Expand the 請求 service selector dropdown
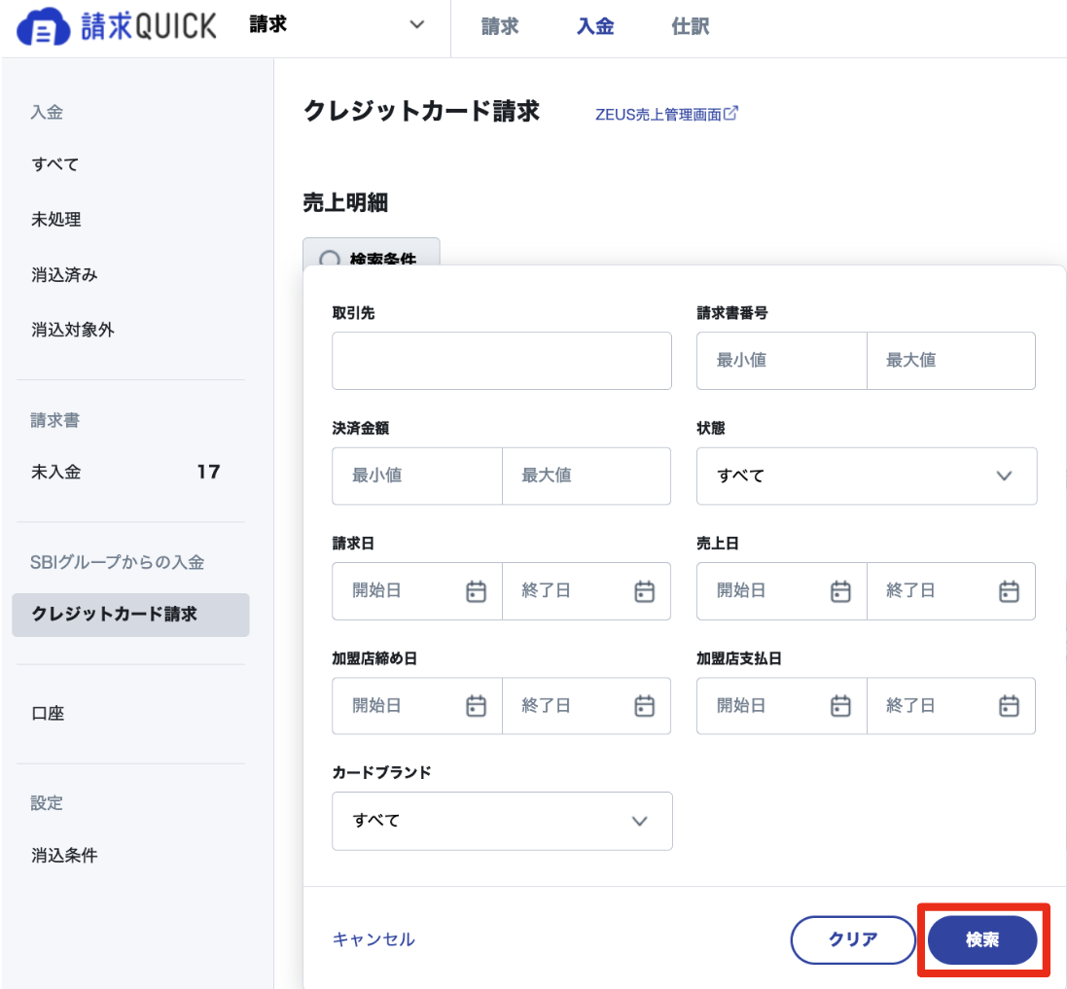Viewport: 1067px width, 989px height. click(338, 25)
